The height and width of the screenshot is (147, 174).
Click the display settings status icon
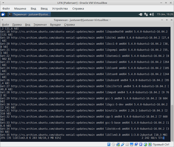pyautogui.click(x=132, y=144)
